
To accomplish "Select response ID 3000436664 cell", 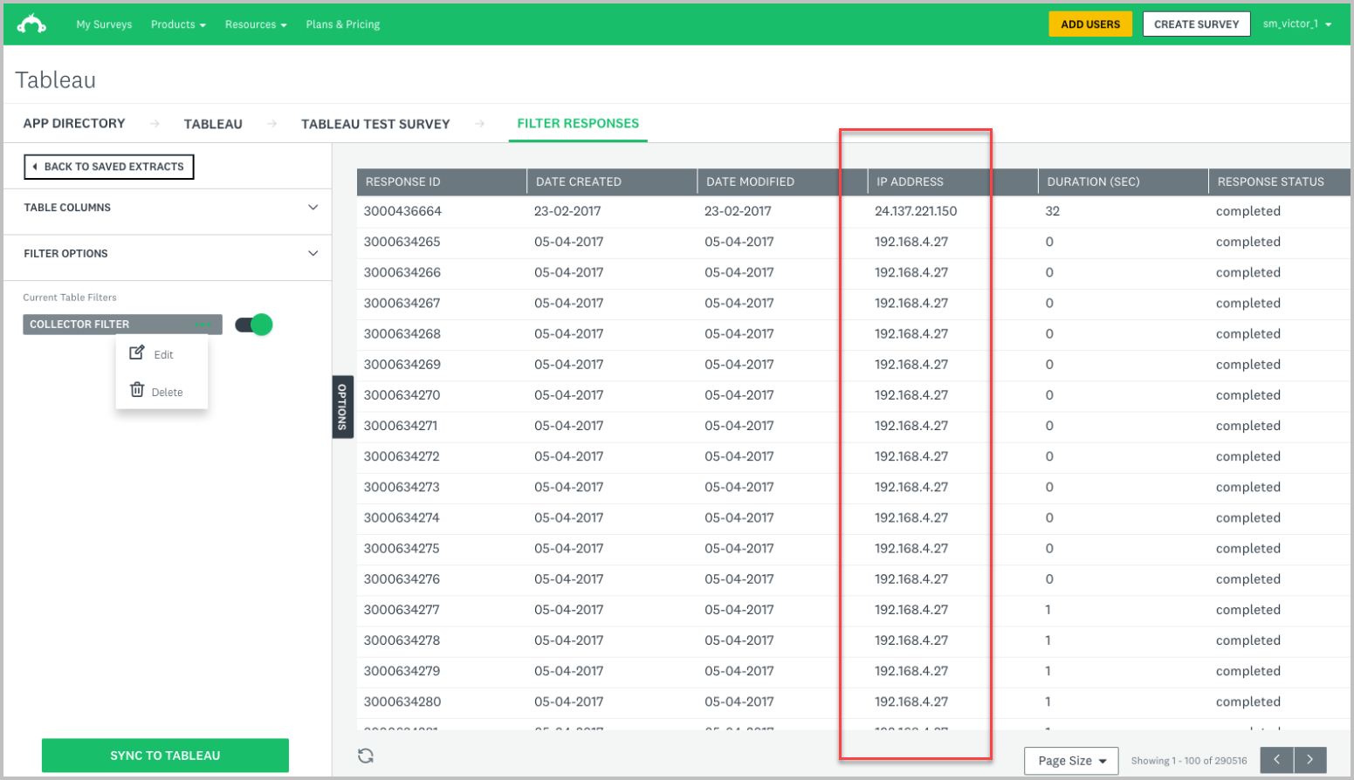I will click(x=402, y=211).
